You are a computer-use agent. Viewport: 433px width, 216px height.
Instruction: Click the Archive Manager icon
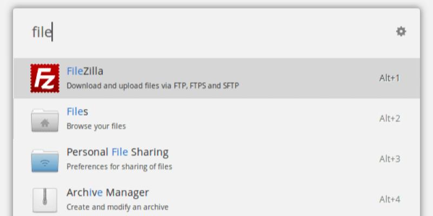pos(45,200)
